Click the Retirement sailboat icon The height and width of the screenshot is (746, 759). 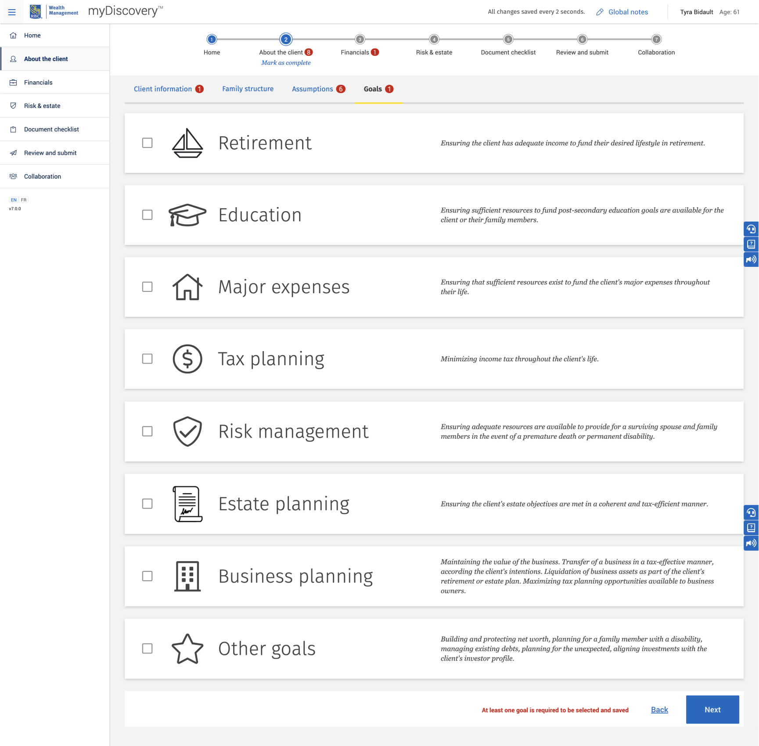point(187,143)
